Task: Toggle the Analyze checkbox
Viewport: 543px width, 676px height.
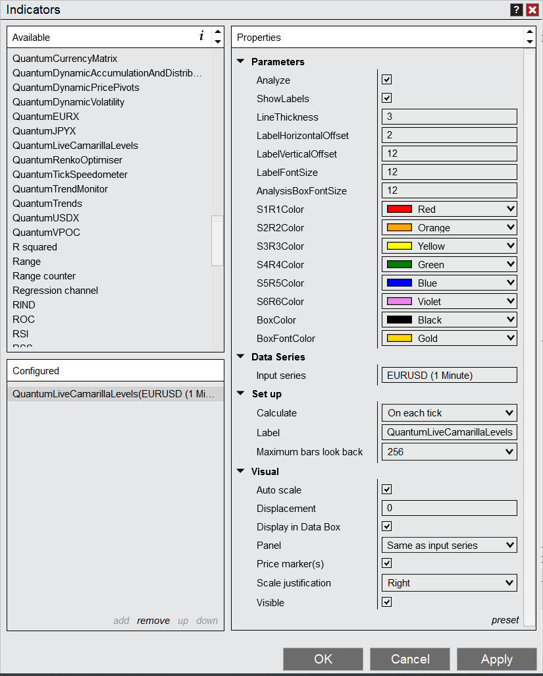Action: [387, 80]
